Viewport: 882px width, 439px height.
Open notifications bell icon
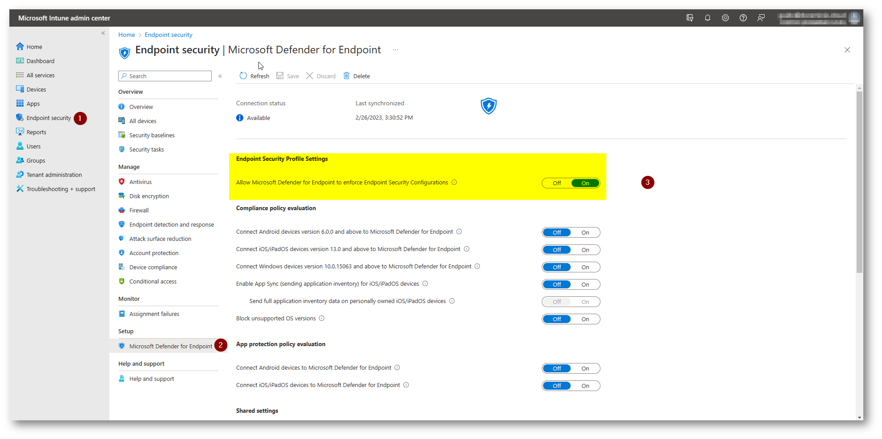coord(708,18)
